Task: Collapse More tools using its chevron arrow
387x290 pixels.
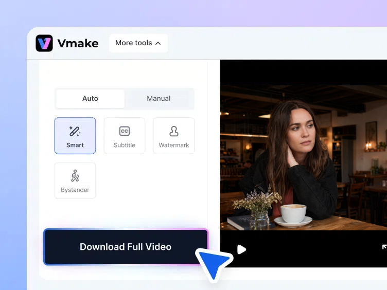Action: 158,43
